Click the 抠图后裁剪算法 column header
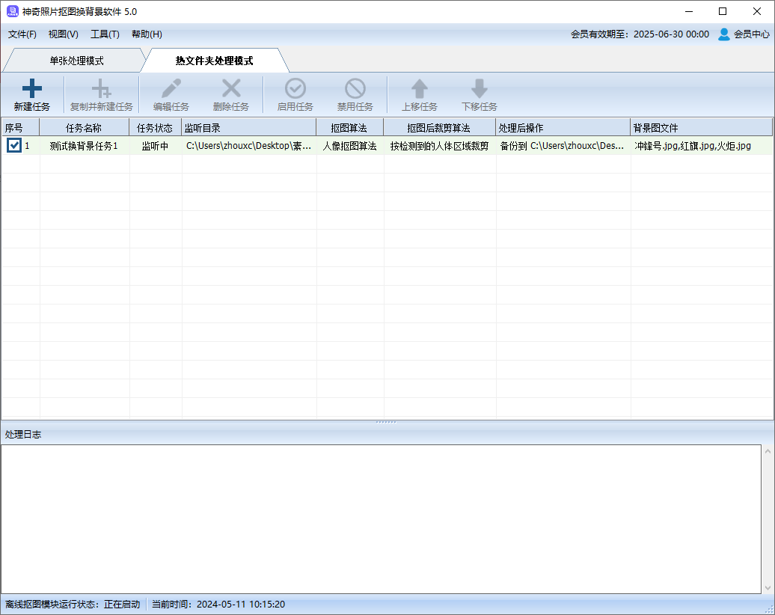 click(439, 127)
